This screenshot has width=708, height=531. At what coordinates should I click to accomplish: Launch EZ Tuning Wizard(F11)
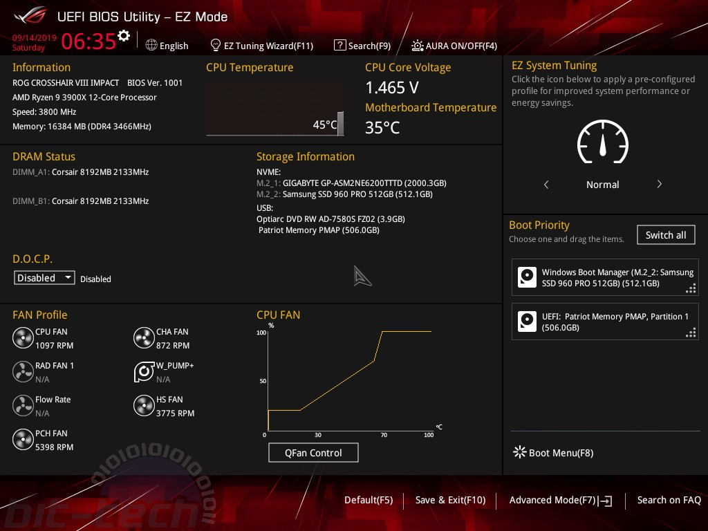point(269,46)
